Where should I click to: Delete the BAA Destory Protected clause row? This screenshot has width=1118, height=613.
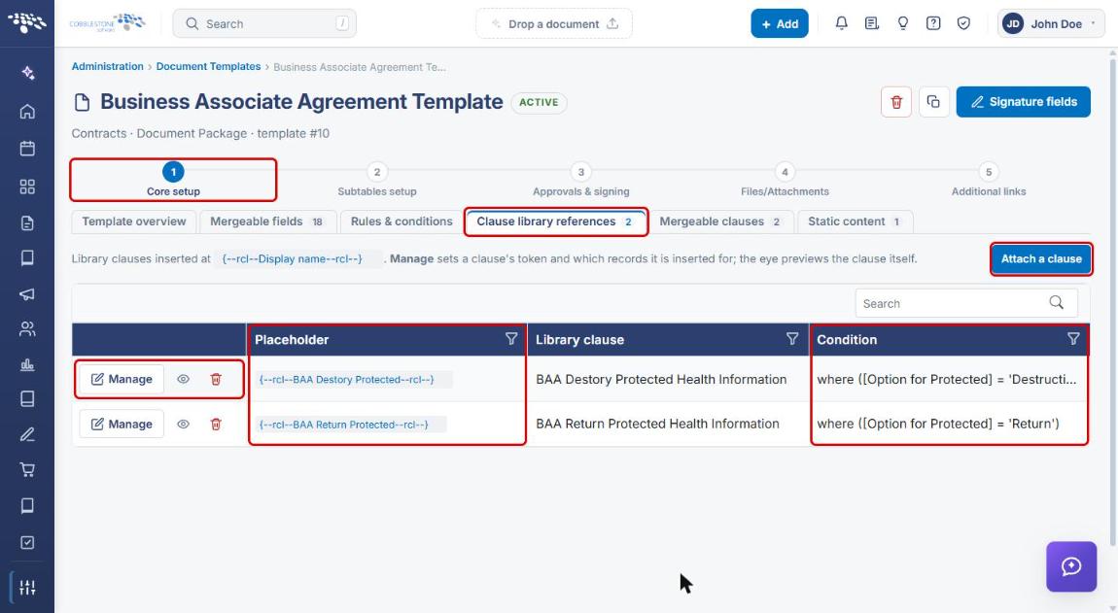(x=216, y=379)
